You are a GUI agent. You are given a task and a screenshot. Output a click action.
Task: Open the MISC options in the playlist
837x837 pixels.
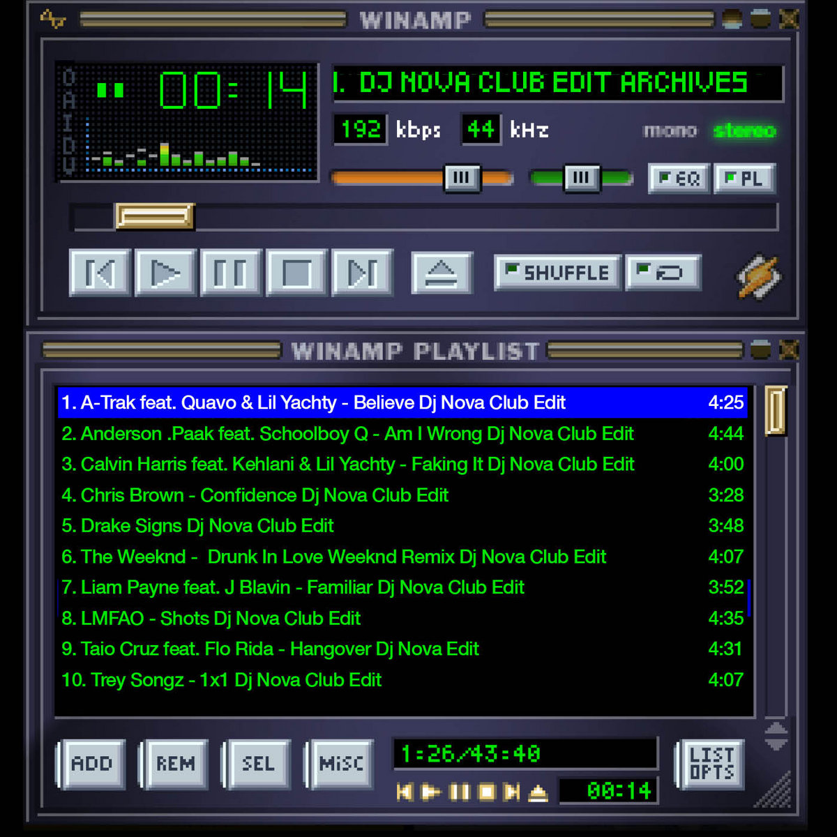(340, 764)
